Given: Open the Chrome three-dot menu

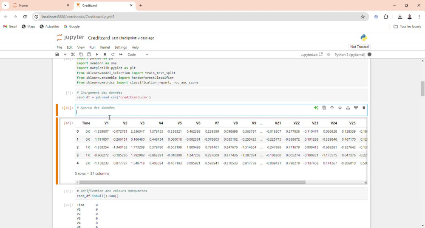Looking at the screenshot, I should (419, 17).
